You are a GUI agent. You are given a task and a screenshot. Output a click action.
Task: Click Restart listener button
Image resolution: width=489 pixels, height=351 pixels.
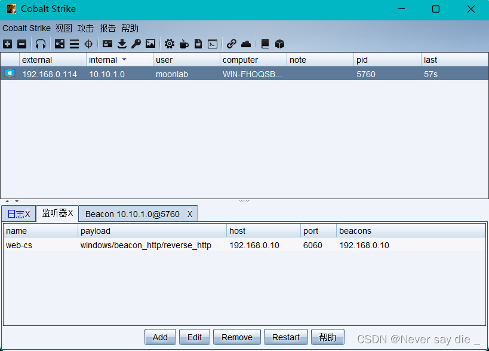click(286, 337)
